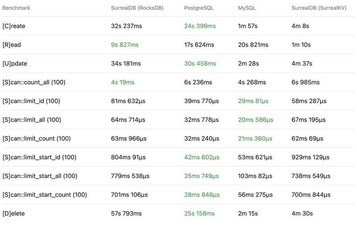The height and width of the screenshot is (228, 357).
Task: Click RocksDB limit_start_id value 804ms 91µs
Action: click(129, 157)
